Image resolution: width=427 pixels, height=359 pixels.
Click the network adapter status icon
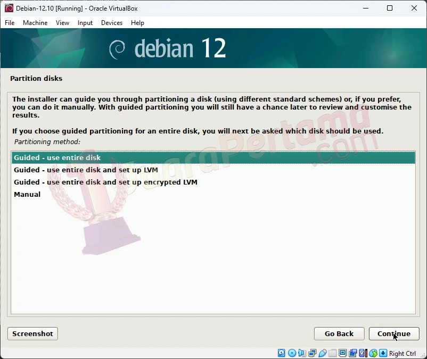(312, 353)
